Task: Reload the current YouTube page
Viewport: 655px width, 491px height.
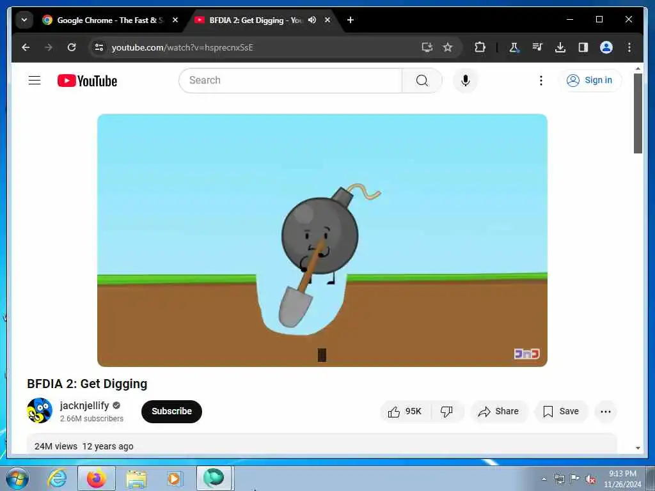Action: coord(72,47)
